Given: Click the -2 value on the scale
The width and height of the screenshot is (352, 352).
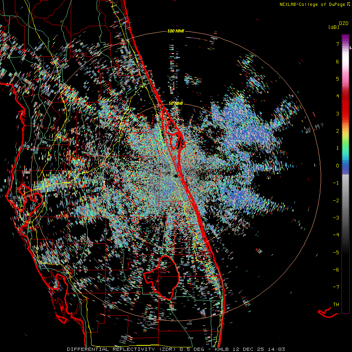Looking at the screenshot, I should (336, 201).
